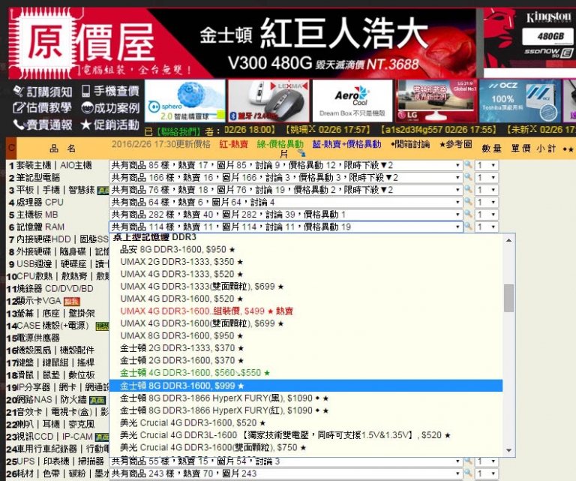576x481 pixels.
Task: Select UMAX 2G DDR3-1333 $350 option
Action: click(306, 262)
